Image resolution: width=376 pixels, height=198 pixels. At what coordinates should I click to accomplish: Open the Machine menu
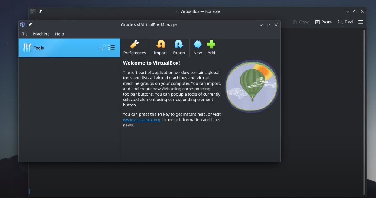[x=41, y=34]
